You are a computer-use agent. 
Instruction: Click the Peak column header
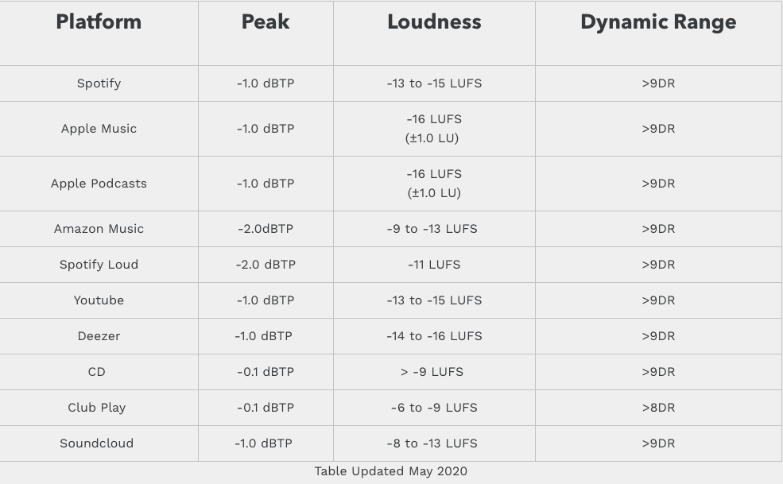click(x=266, y=22)
